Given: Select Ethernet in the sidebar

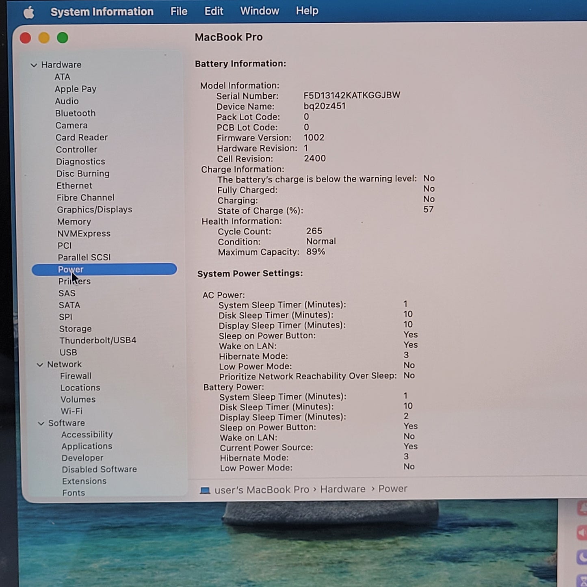Looking at the screenshot, I should click(x=74, y=186).
